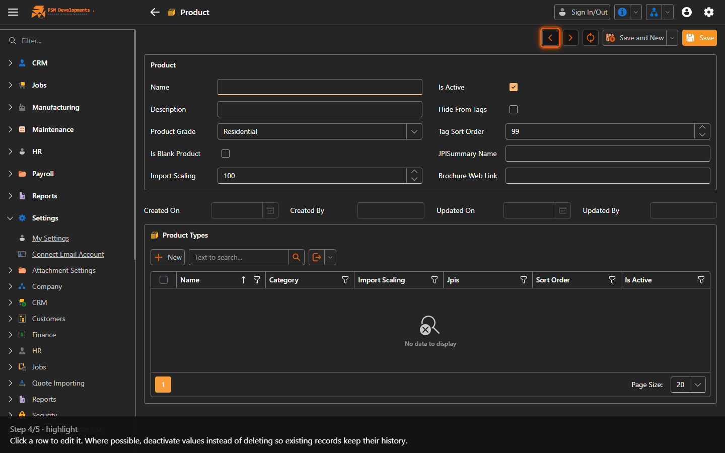Open the settings gear in header

point(709,12)
